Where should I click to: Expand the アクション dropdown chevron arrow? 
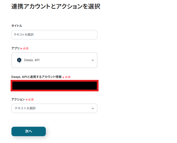(93, 108)
